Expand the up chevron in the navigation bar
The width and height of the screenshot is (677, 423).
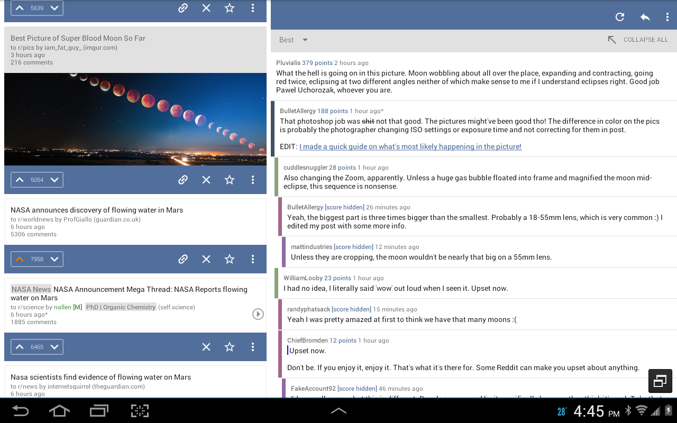(x=338, y=410)
